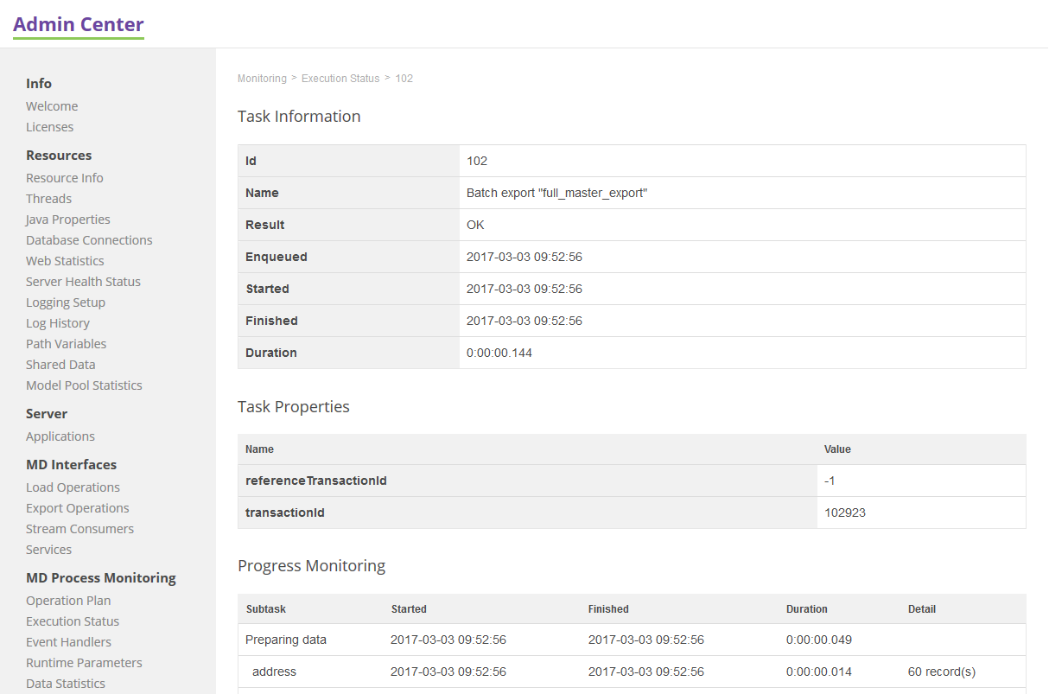Open Logging Setup
The width and height of the screenshot is (1049, 694).
pyautogui.click(x=66, y=302)
